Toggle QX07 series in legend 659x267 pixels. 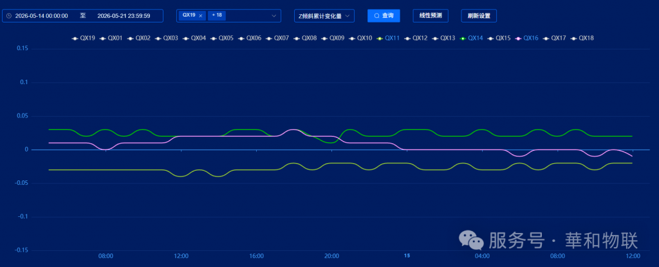pos(277,38)
